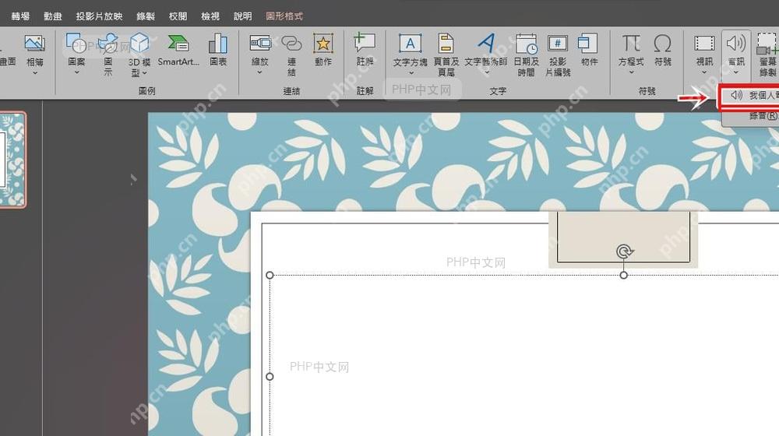Open the 說明 help tab
The width and height of the screenshot is (779, 436).
242,16
